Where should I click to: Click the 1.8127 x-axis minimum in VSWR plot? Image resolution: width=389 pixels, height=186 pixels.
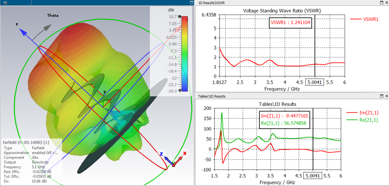tap(219, 82)
